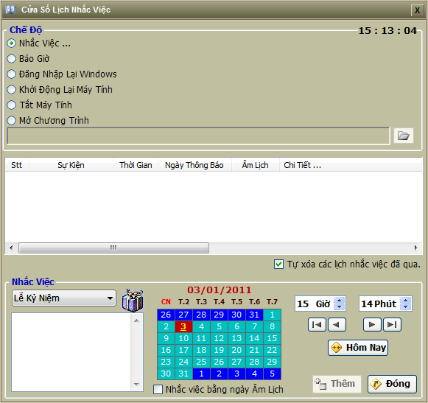This screenshot has height=403, width=428.
Task: Increase minutes with Phút up arrow
Action: point(406,301)
